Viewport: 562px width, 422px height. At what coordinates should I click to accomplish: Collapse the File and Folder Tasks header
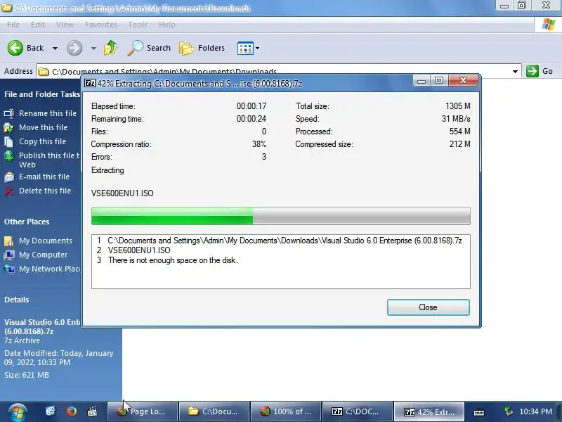click(42, 94)
